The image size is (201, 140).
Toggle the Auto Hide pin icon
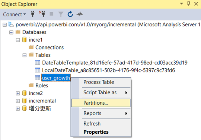click(x=188, y=4)
